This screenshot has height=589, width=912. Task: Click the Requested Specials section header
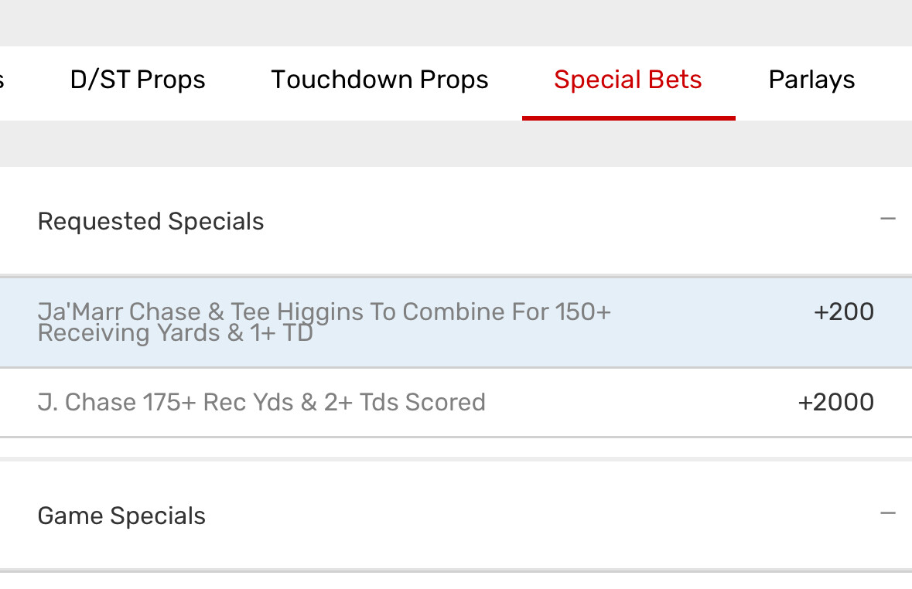click(456, 221)
